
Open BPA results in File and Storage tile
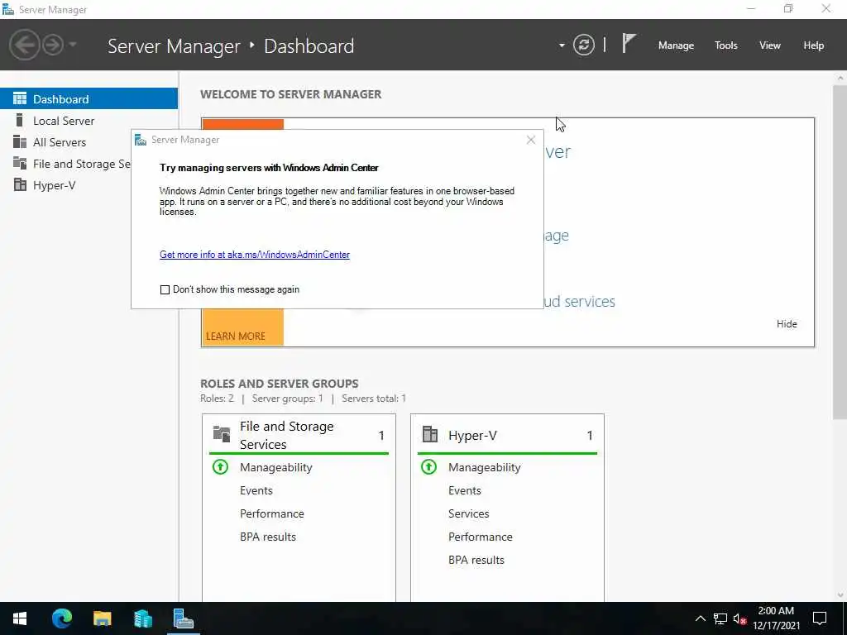point(268,537)
